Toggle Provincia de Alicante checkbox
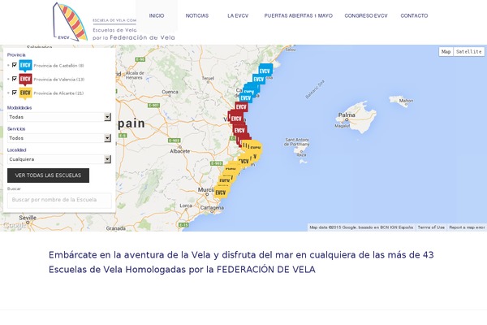 pos(15,93)
